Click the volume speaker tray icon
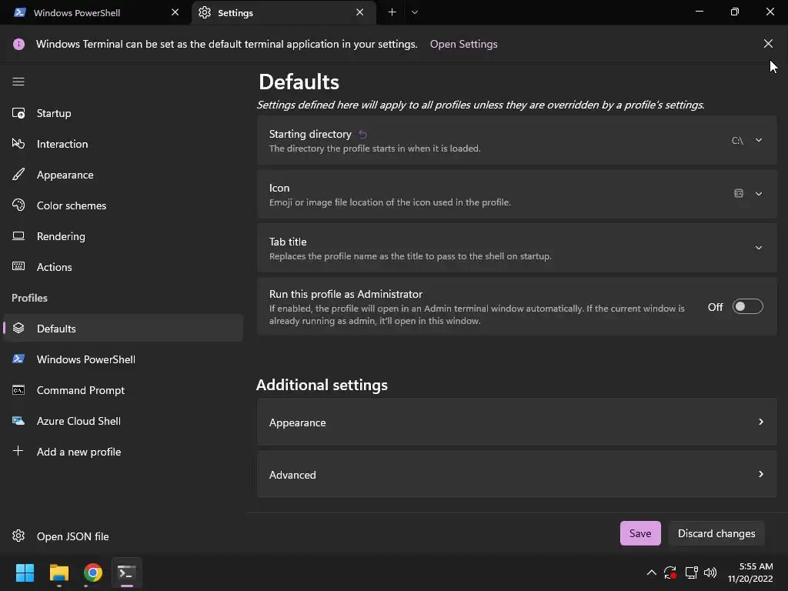 (710, 573)
